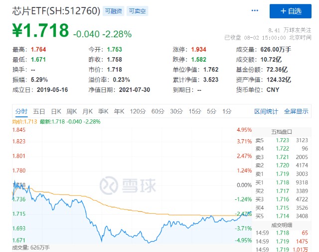Image resolution: width=319 pixels, height=252 pixels.
Task: Click the 买4 order row at 1.715
Action: pyautogui.click(x=282, y=208)
